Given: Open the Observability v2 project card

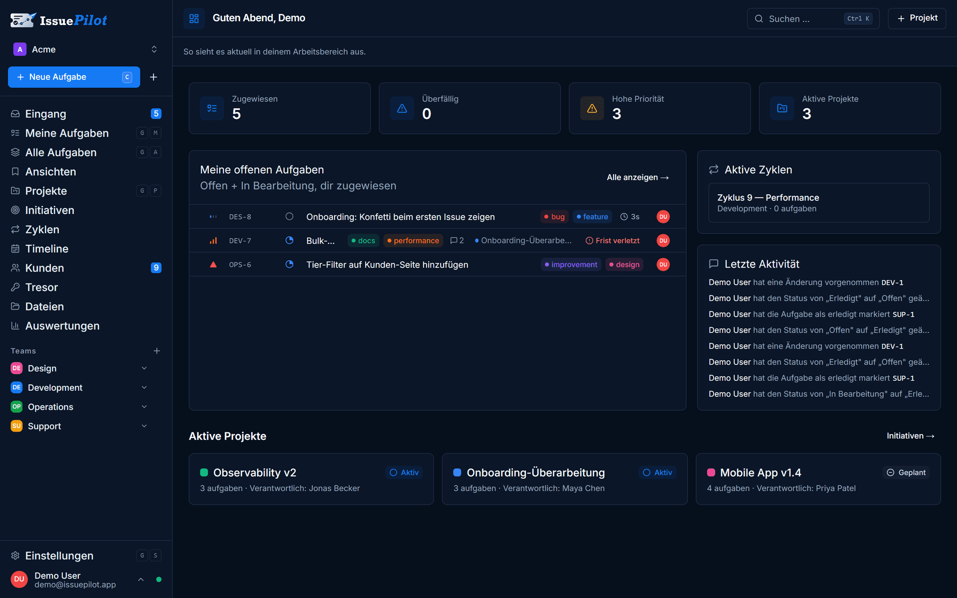Looking at the screenshot, I should (311, 479).
